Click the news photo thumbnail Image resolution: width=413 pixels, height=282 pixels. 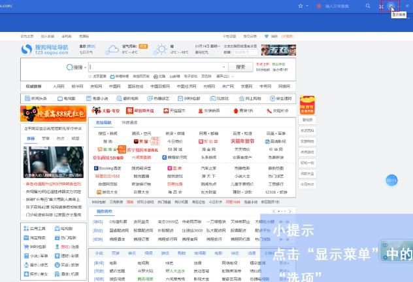pos(54,162)
